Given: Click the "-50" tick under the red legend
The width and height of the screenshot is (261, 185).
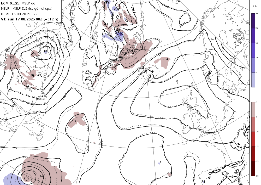Looking at the screenshot, I should pos(257,176).
